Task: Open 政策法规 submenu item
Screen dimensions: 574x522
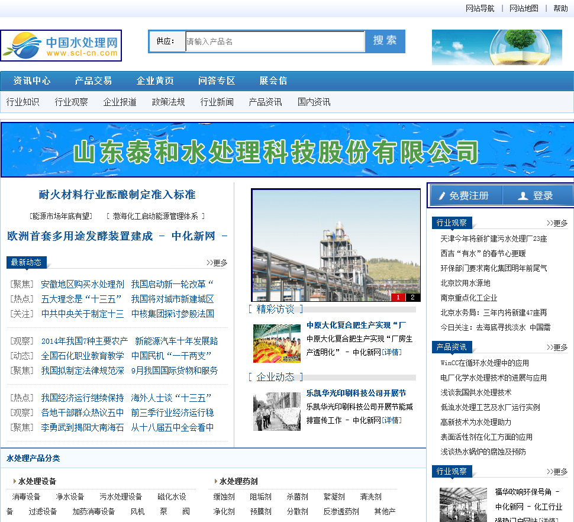Action: coord(168,102)
